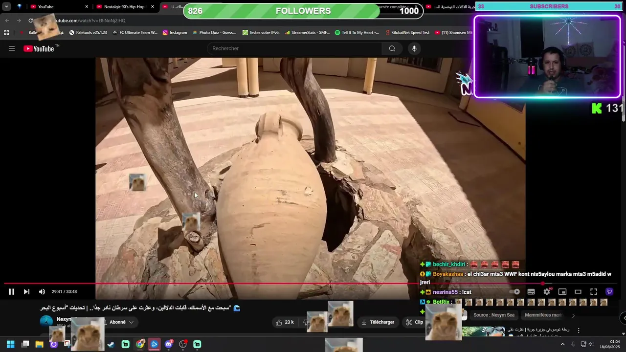Enable theater mode view
Screen dimensions: 626x352
[x=578, y=292]
